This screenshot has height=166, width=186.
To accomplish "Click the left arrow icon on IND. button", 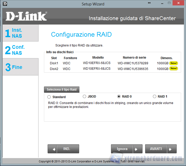I will tap(54, 149).
